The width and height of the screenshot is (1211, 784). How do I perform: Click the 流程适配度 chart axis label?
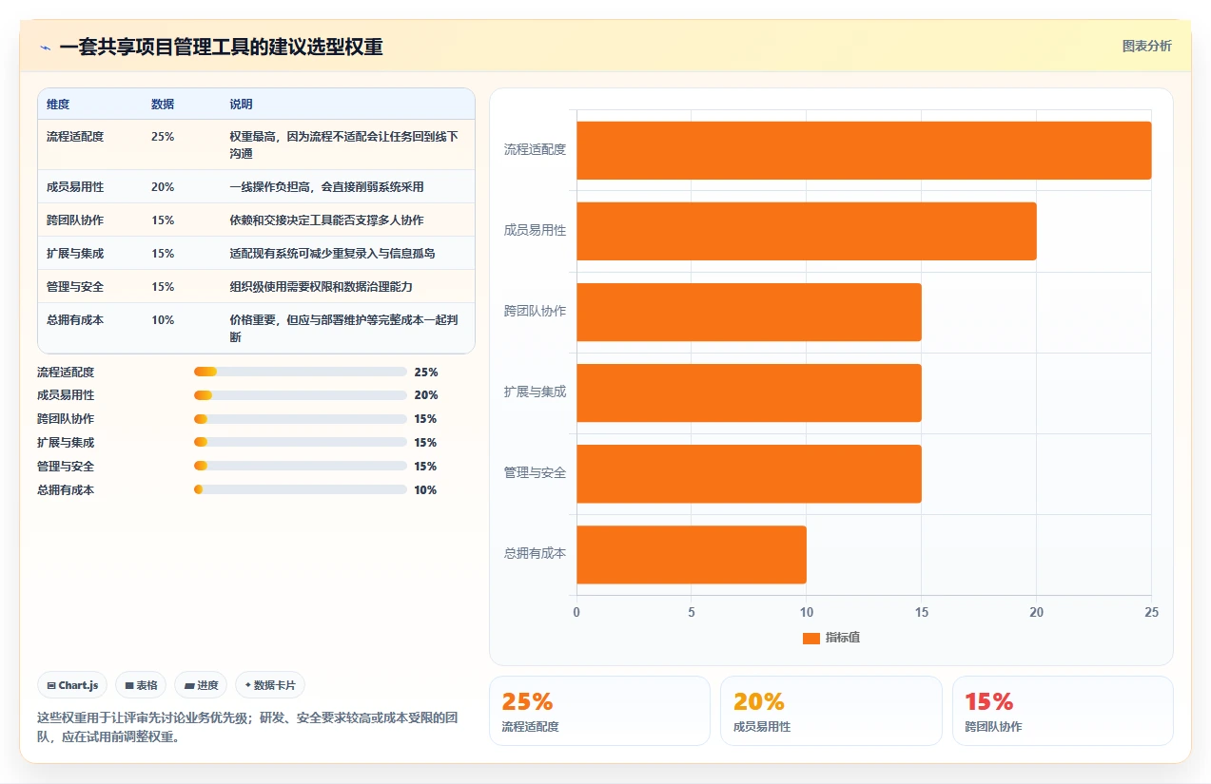535,150
